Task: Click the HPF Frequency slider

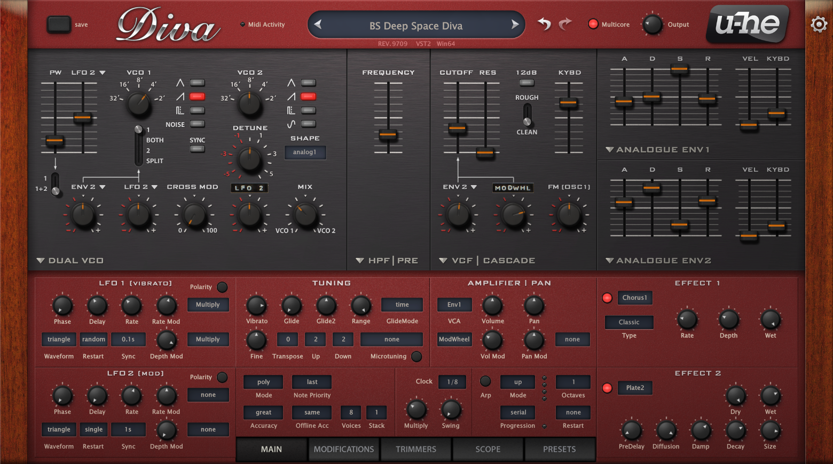Action: (388, 134)
